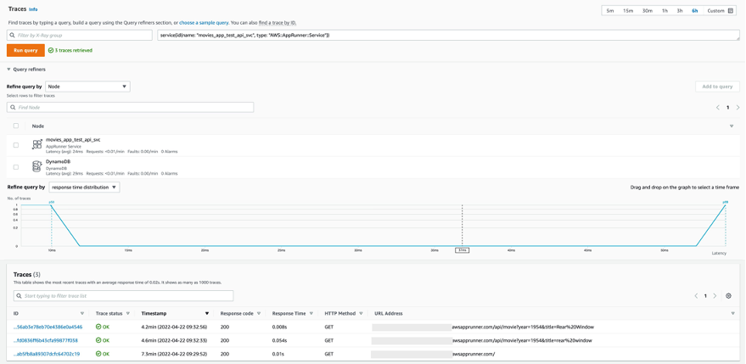Go to previous page of node list
Screen dimensions: 746x364
pyautogui.click(x=718, y=108)
